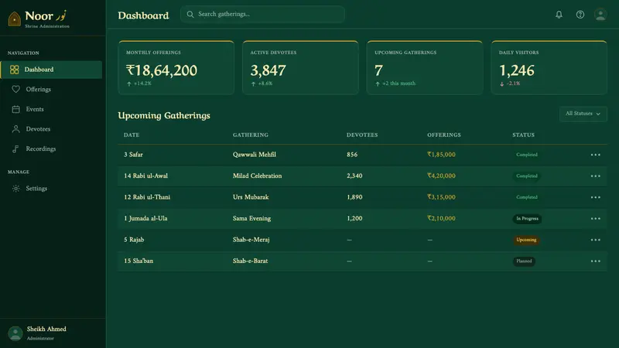Click the 'Qawwali Mehfil' gathering name
The height and width of the screenshot is (348, 619).
pos(255,155)
